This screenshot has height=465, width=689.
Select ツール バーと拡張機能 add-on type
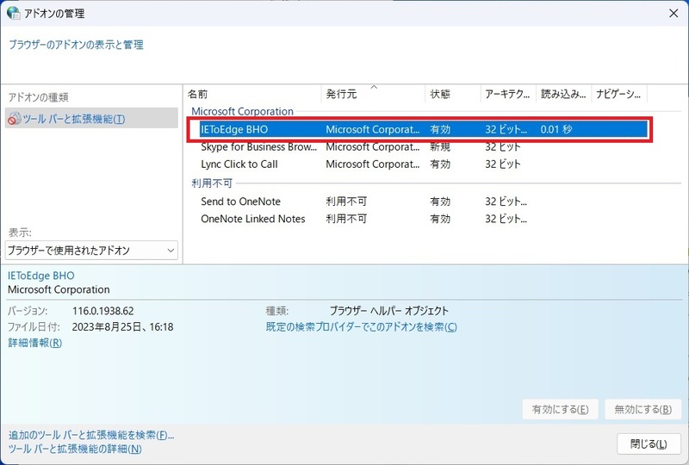[73, 119]
